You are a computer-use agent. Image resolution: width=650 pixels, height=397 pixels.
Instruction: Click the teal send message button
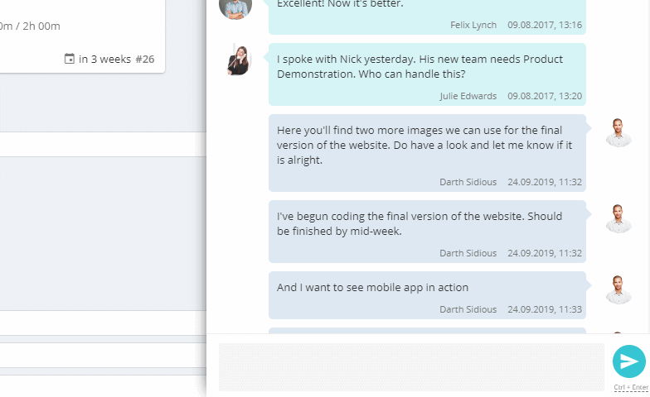(628, 361)
